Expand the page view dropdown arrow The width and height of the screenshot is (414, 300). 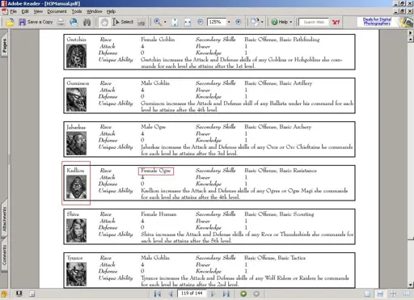click(x=262, y=22)
